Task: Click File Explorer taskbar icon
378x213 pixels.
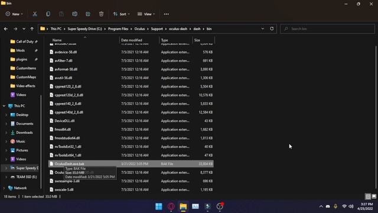Action: [x=183, y=206]
